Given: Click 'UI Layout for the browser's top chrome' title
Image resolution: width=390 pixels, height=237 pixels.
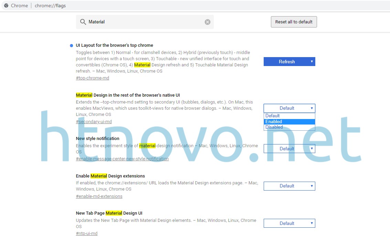Looking at the screenshot, I should (x=114, y=45).
